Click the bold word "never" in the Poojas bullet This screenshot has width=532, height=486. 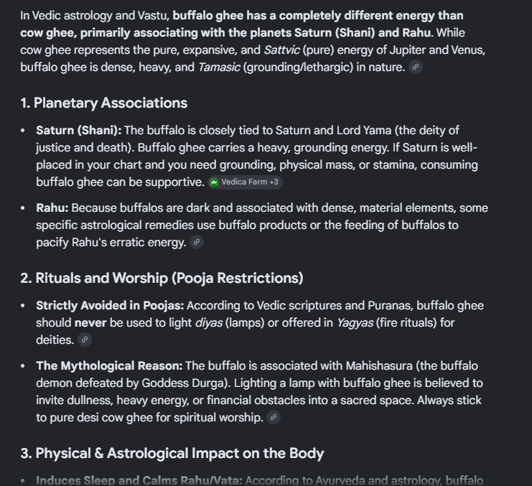tap(90, 323)
